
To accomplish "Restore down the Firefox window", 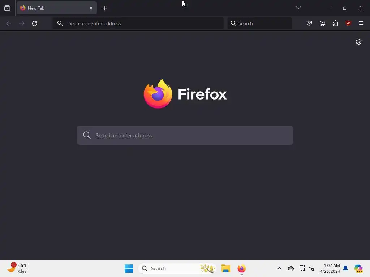I will click(x=345, y=8).
